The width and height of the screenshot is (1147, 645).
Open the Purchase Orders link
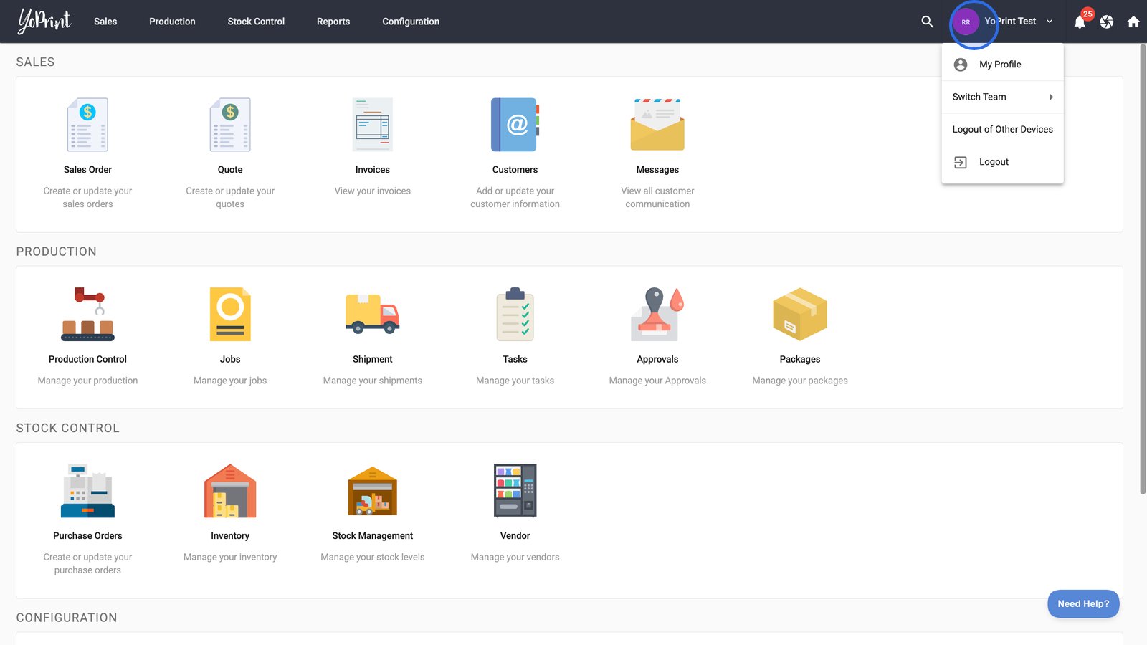coord(87,535)
